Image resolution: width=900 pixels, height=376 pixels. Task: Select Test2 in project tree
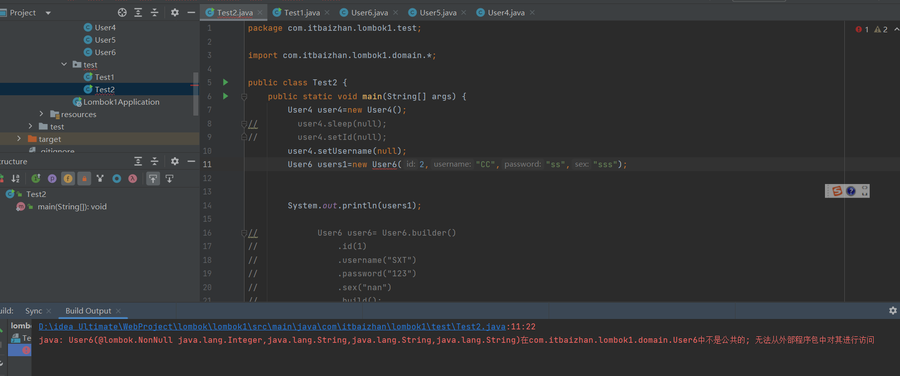pos(99,89)
